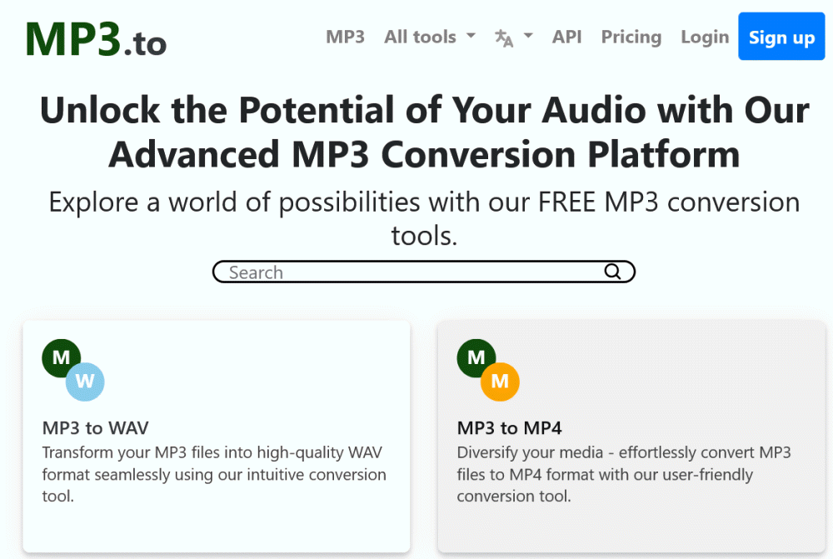Image resolution: width=833 pixels, height=559 pixels.
Task: Click the search magnifier icon
Action: pos(612,272)
